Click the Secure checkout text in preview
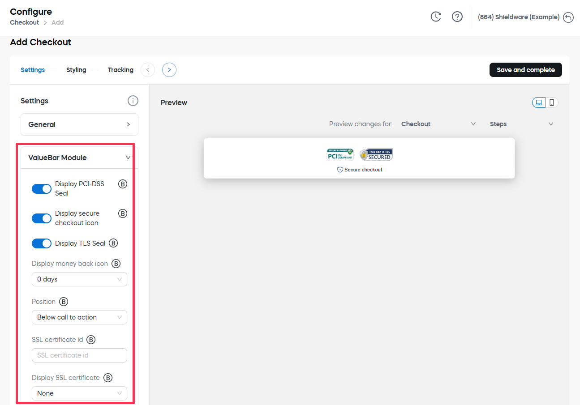 coord(363,170)
